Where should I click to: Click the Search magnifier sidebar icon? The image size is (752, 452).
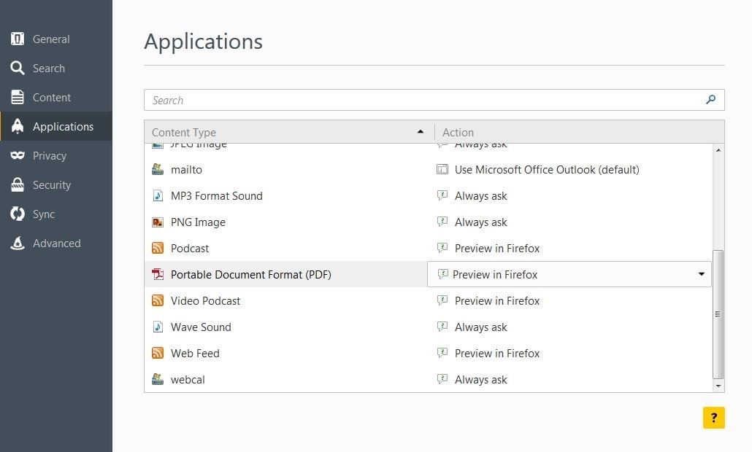[18, 68]
